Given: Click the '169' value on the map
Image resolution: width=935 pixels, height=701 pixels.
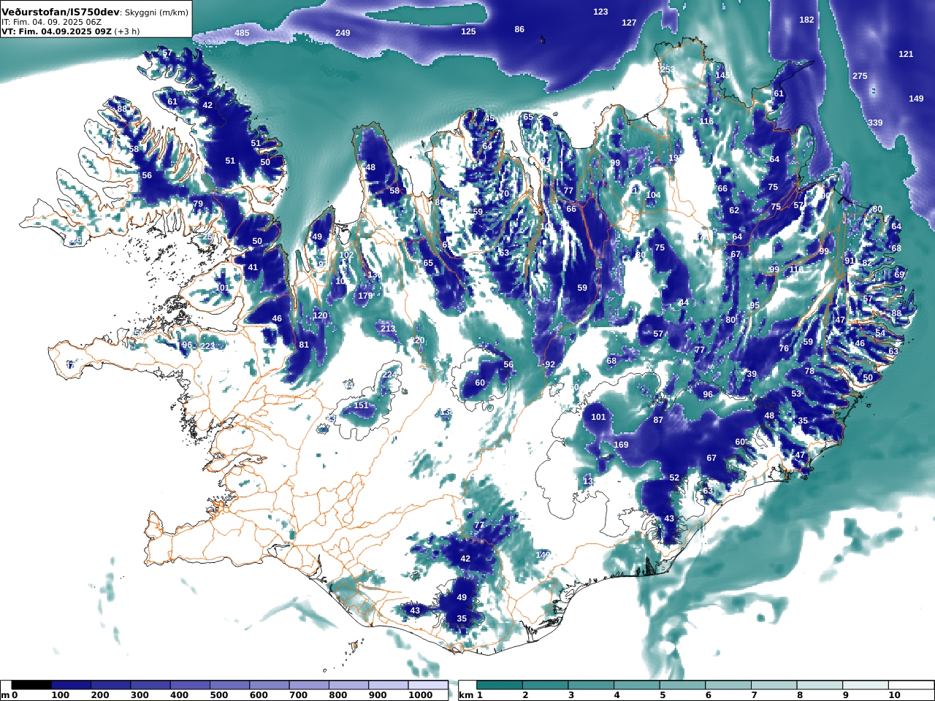Looking at the screenshot, I should pyautogui.click(x=621, y=445).
